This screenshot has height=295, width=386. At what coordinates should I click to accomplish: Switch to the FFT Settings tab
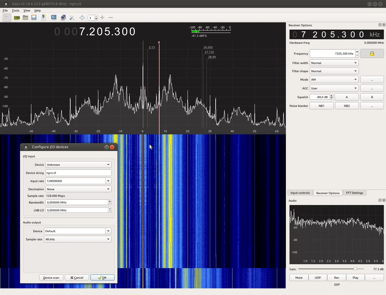(x=354, y=193)
